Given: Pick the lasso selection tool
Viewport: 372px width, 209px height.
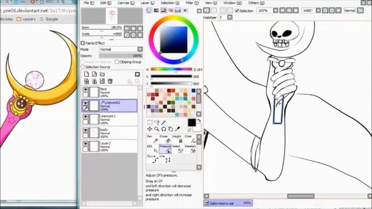Looking at the screenshot, I should click(156, 122).
